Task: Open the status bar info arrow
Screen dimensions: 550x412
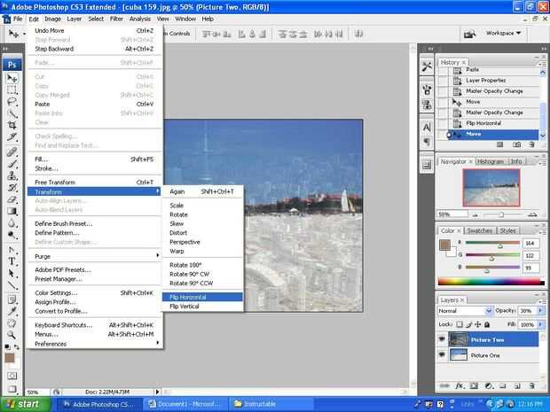Action: click(x=157, y=392)
